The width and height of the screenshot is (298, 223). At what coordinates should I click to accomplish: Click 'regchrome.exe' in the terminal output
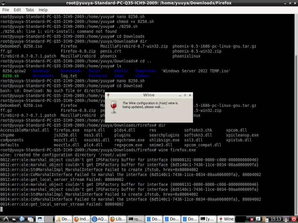pos(130,140)
